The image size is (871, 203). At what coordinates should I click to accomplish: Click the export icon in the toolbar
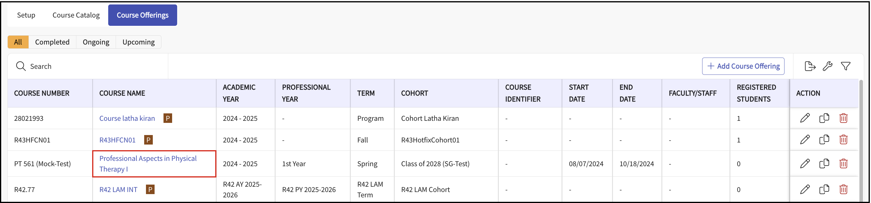pyautogui.click(x=810, y=66)
